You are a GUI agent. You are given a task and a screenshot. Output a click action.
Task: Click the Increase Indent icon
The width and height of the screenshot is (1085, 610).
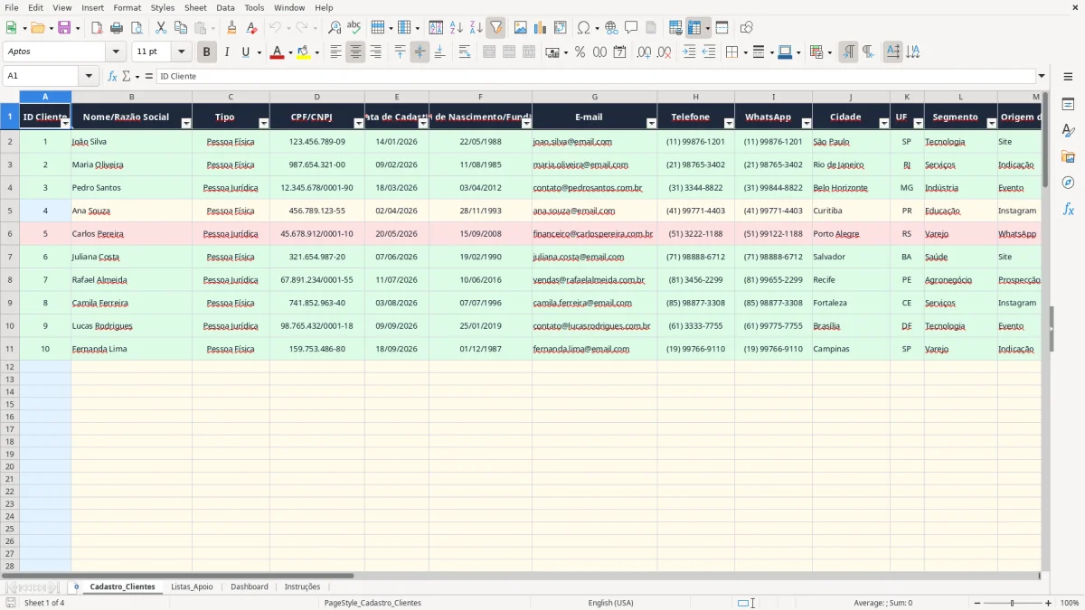coord(689,52)
